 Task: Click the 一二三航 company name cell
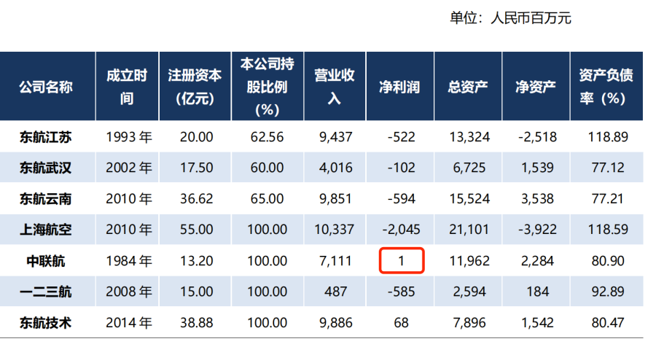[x=46, y=292]
